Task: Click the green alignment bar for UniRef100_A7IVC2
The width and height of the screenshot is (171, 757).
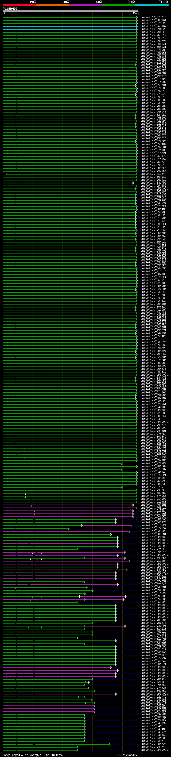Action: click(x=62, y=463)
